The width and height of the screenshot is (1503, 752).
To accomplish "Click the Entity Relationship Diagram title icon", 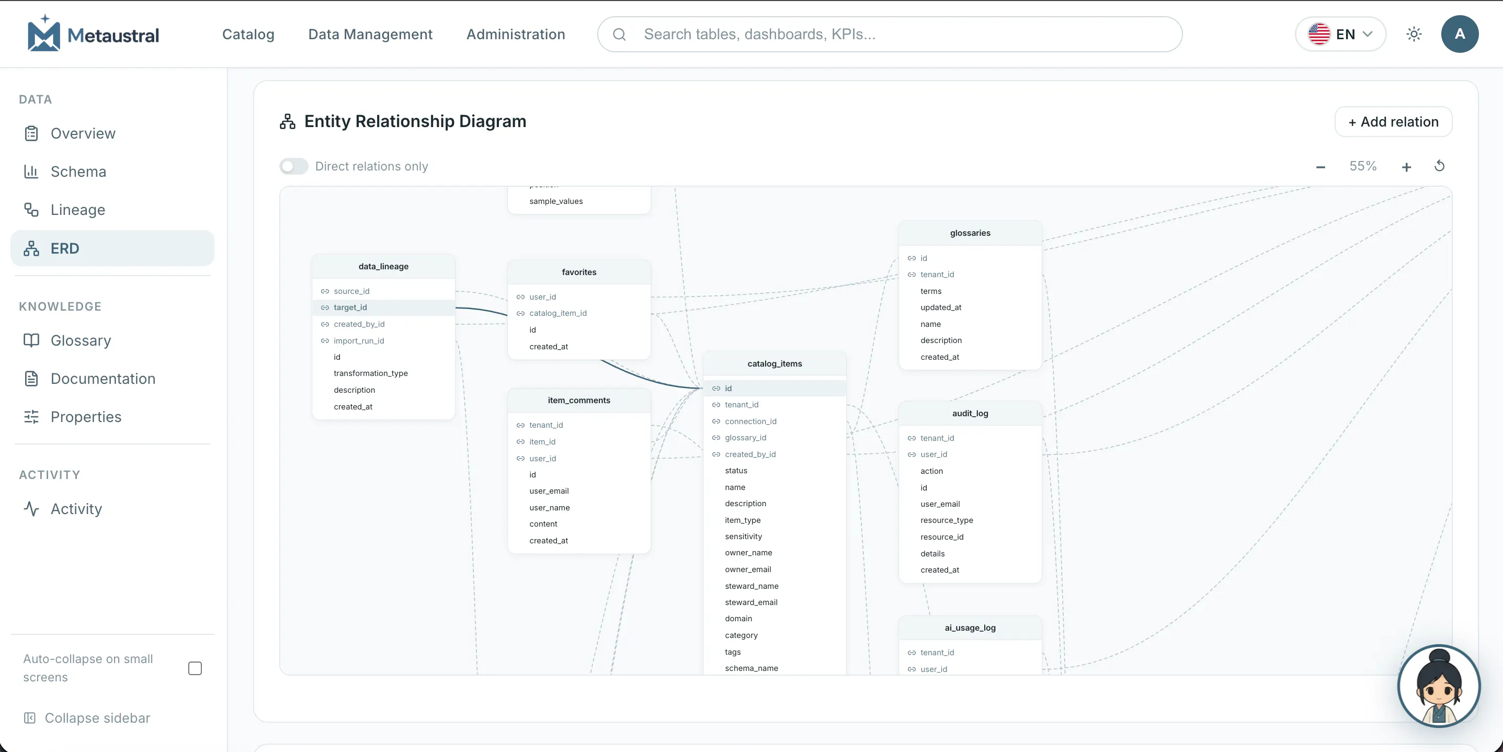I will pos(288,121).
